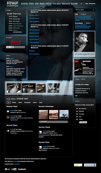Switch to the Фотогалереи filter tab
This screenshot has height=173, width=101.
click(x=27, y=102)
